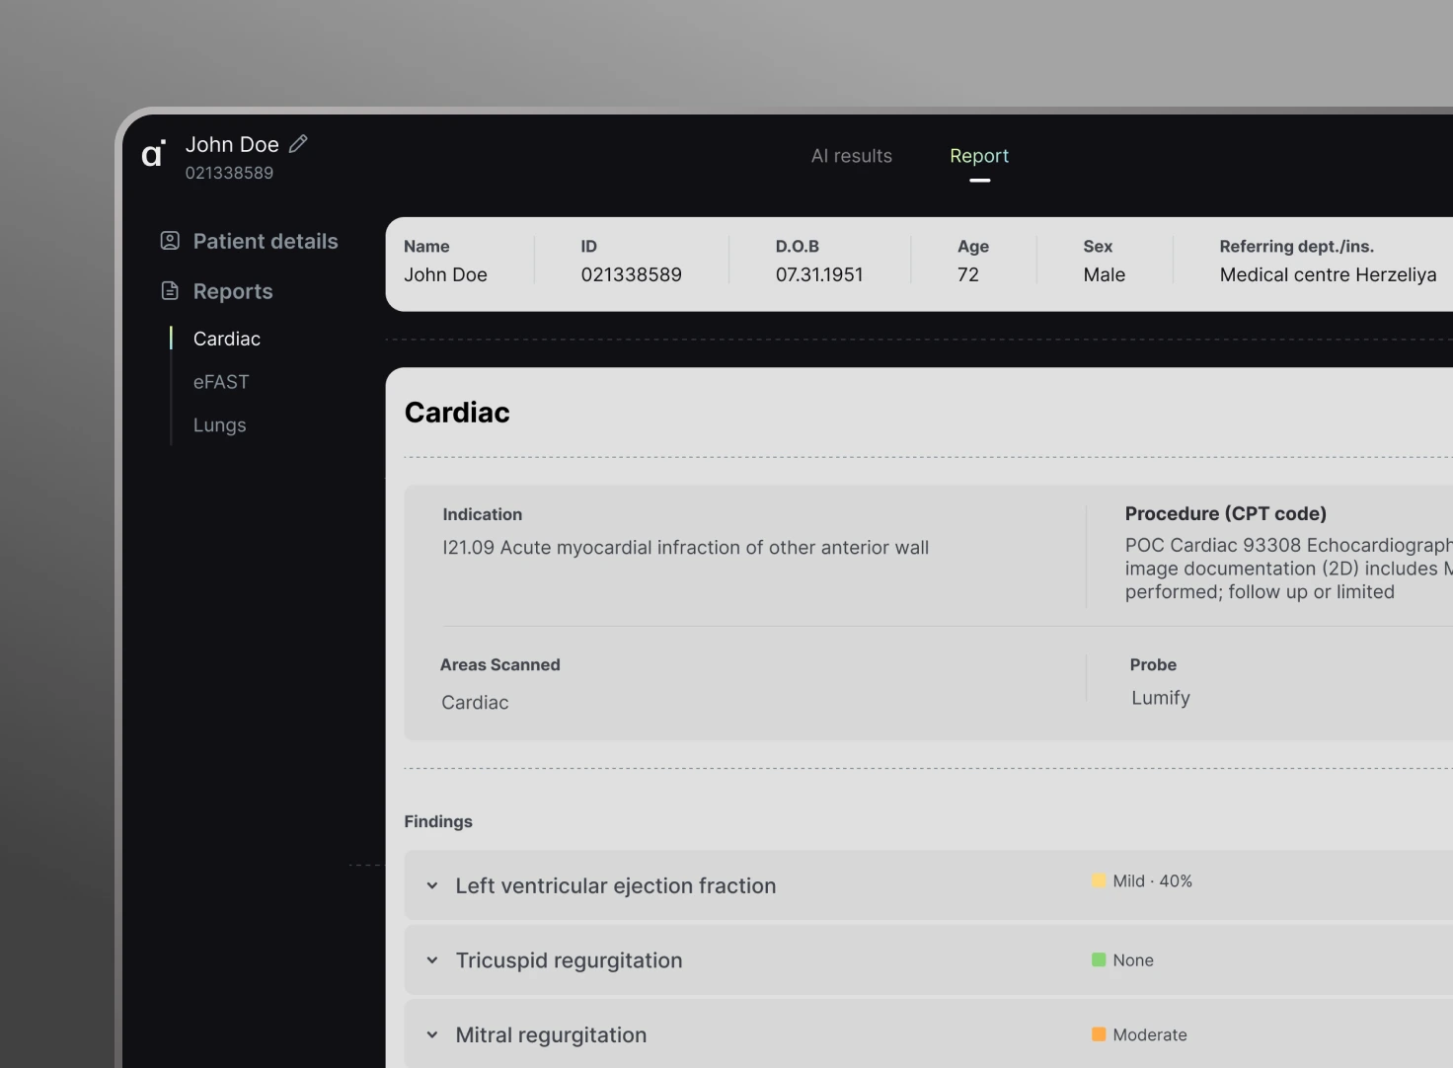
Task: Click the Indication label
Action: point(482,514)
